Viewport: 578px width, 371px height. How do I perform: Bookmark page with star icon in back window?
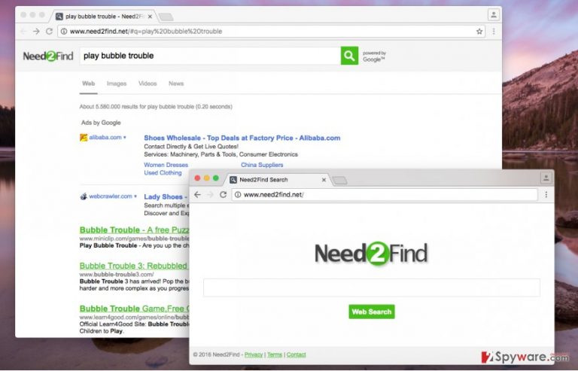479,32
